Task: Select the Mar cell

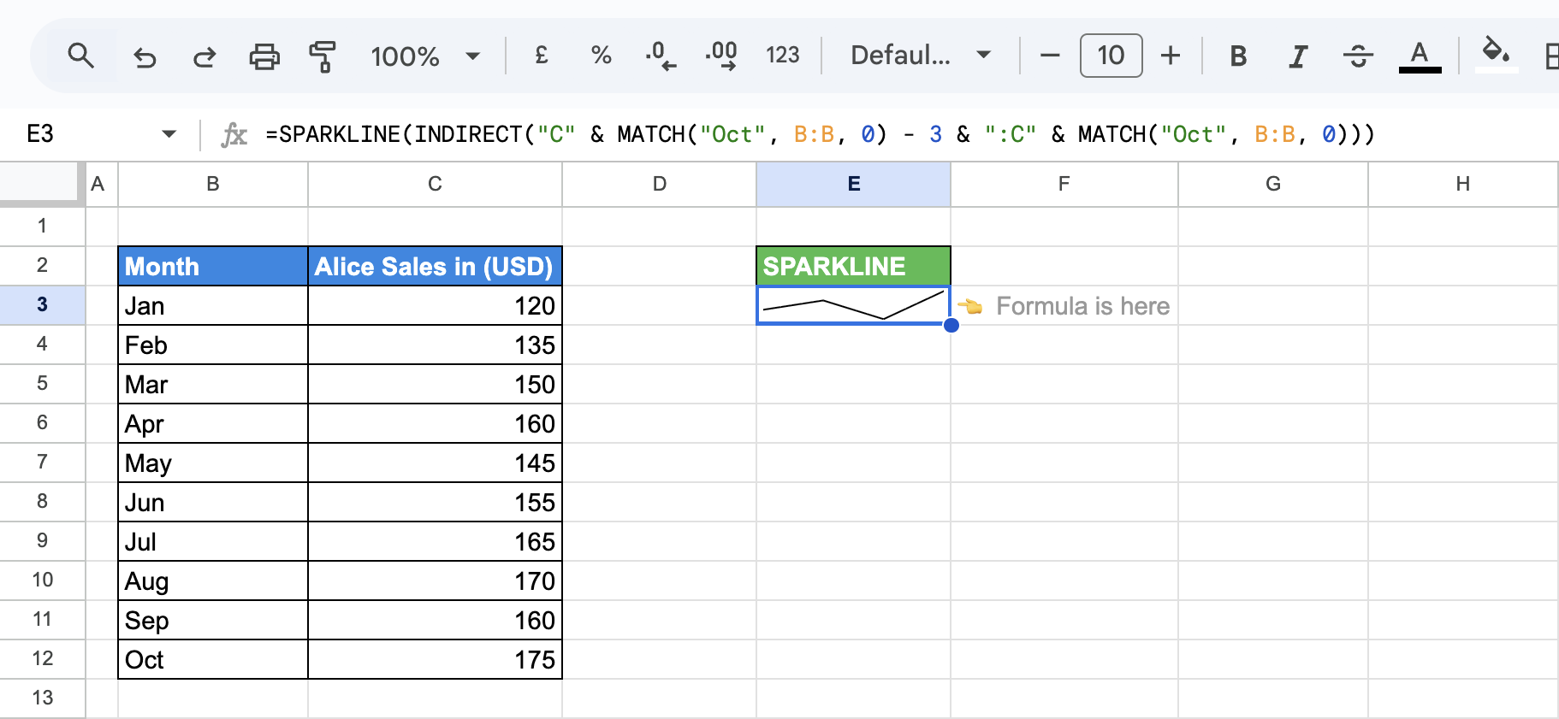Action: pyautogui.click(x=213, y=384)
